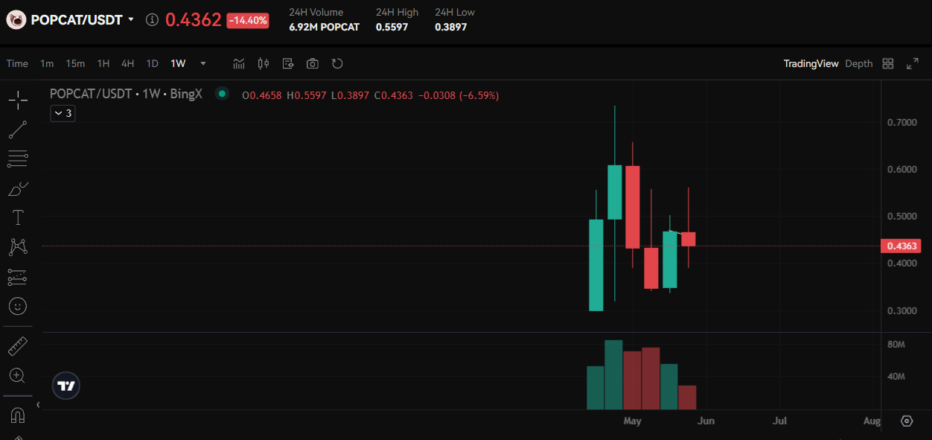Select the 1W timeframe
Image resolution: width=932 pixels, height=440 pixels.
pos(178,64)
